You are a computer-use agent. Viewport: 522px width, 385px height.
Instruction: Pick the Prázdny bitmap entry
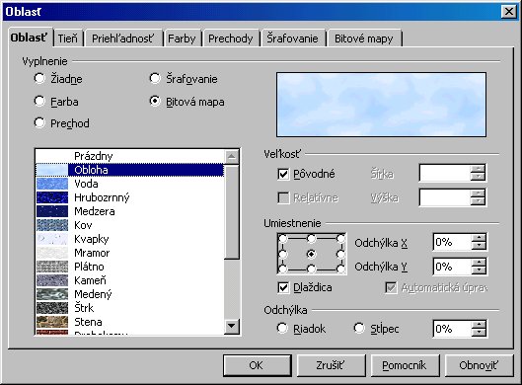[130, 156]
